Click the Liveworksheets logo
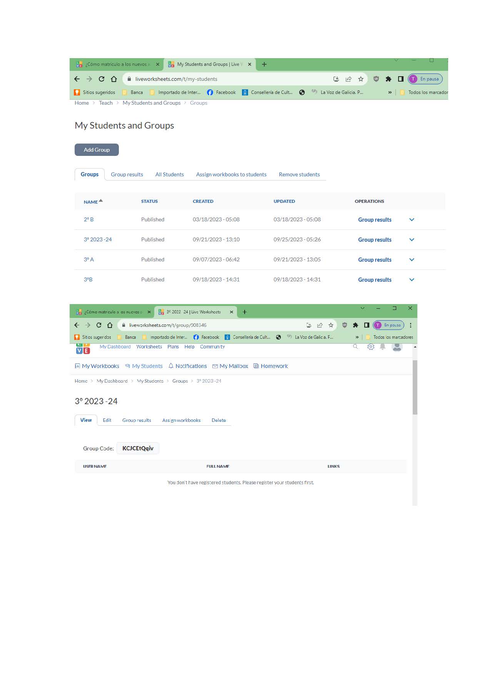This screenshot has height=689, width=487. 83,348
